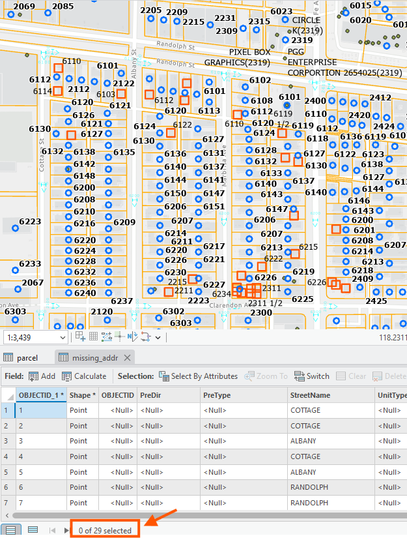Click the infer constraints route icon
Viewport: 407px width, 538px height.
point(145,337)
